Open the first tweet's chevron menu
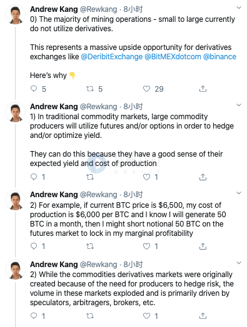This screenshot has width=247, height=327. point(239,8)
